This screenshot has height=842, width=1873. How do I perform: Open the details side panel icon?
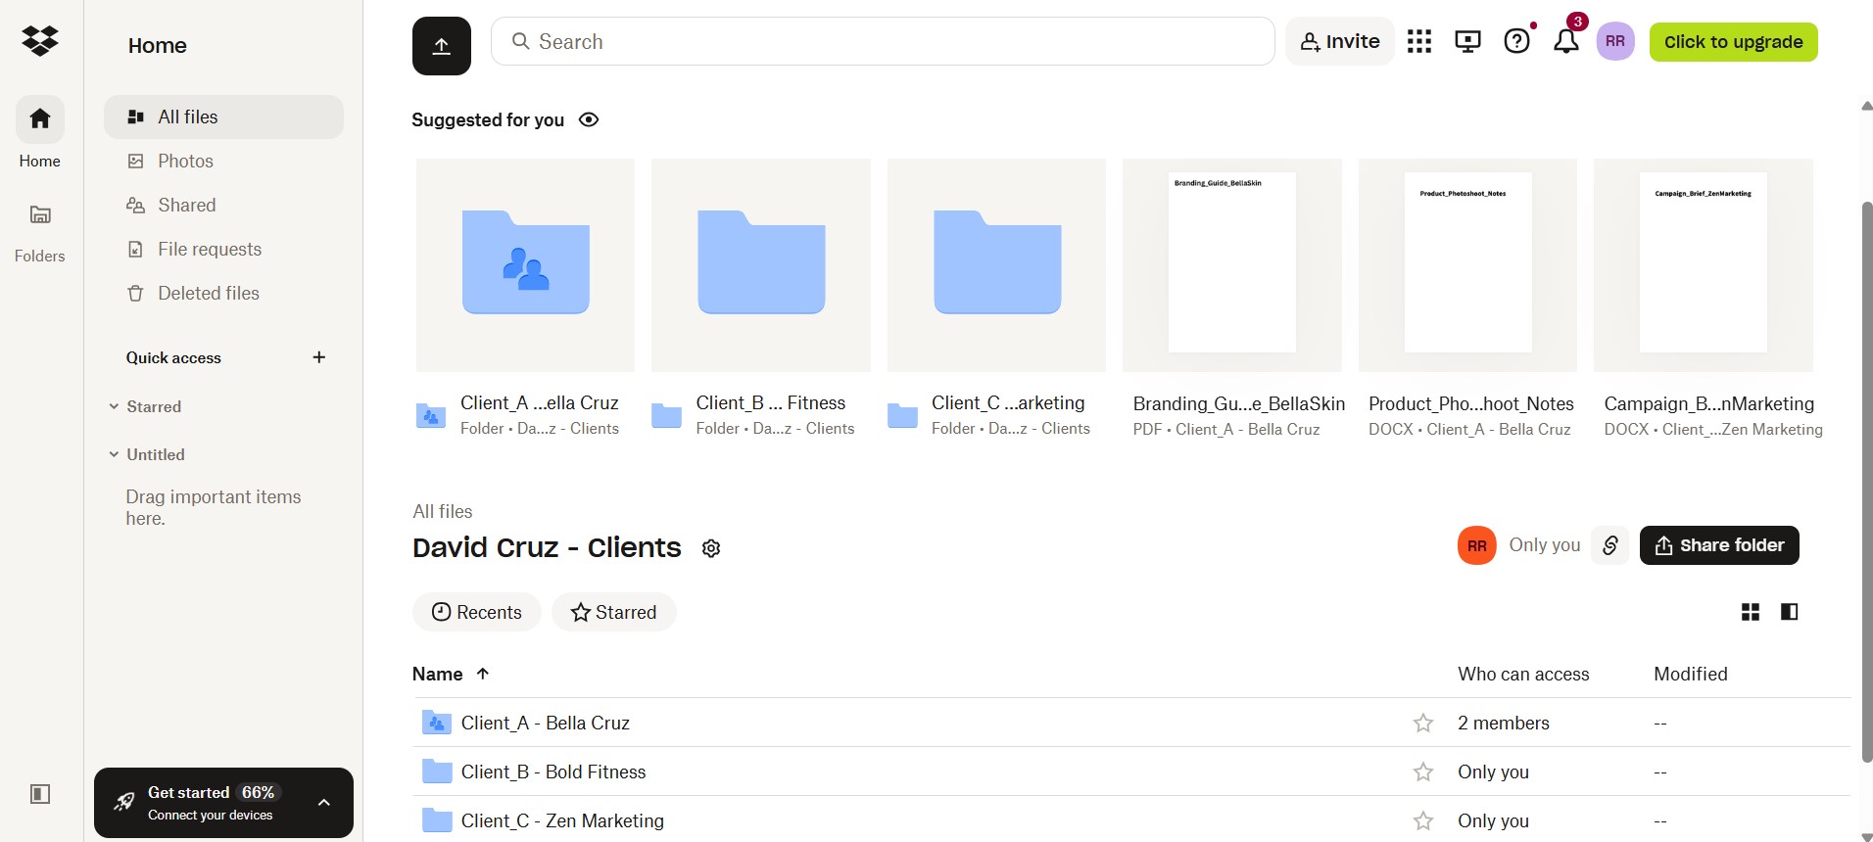click(x=1789, y=612)
